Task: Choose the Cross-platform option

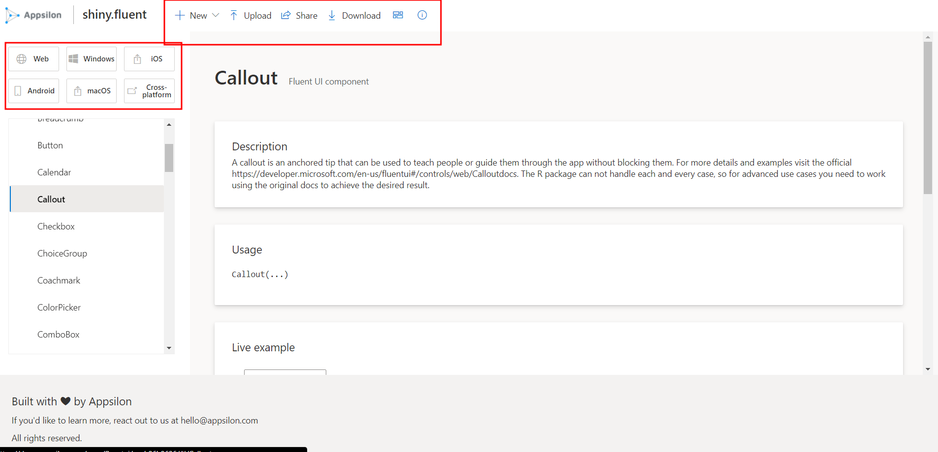Action: pyautogui.click(x=149, y=90)
